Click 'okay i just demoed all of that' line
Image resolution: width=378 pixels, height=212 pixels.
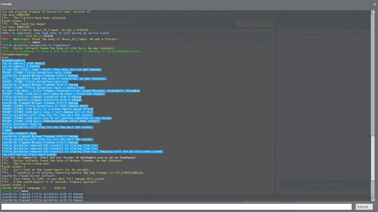click(48, 112)
